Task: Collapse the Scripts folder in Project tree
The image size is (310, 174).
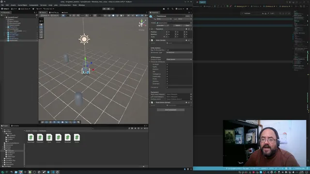Action: pos(3,149)
